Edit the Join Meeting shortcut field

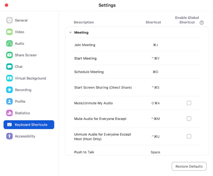pos(155,45)
